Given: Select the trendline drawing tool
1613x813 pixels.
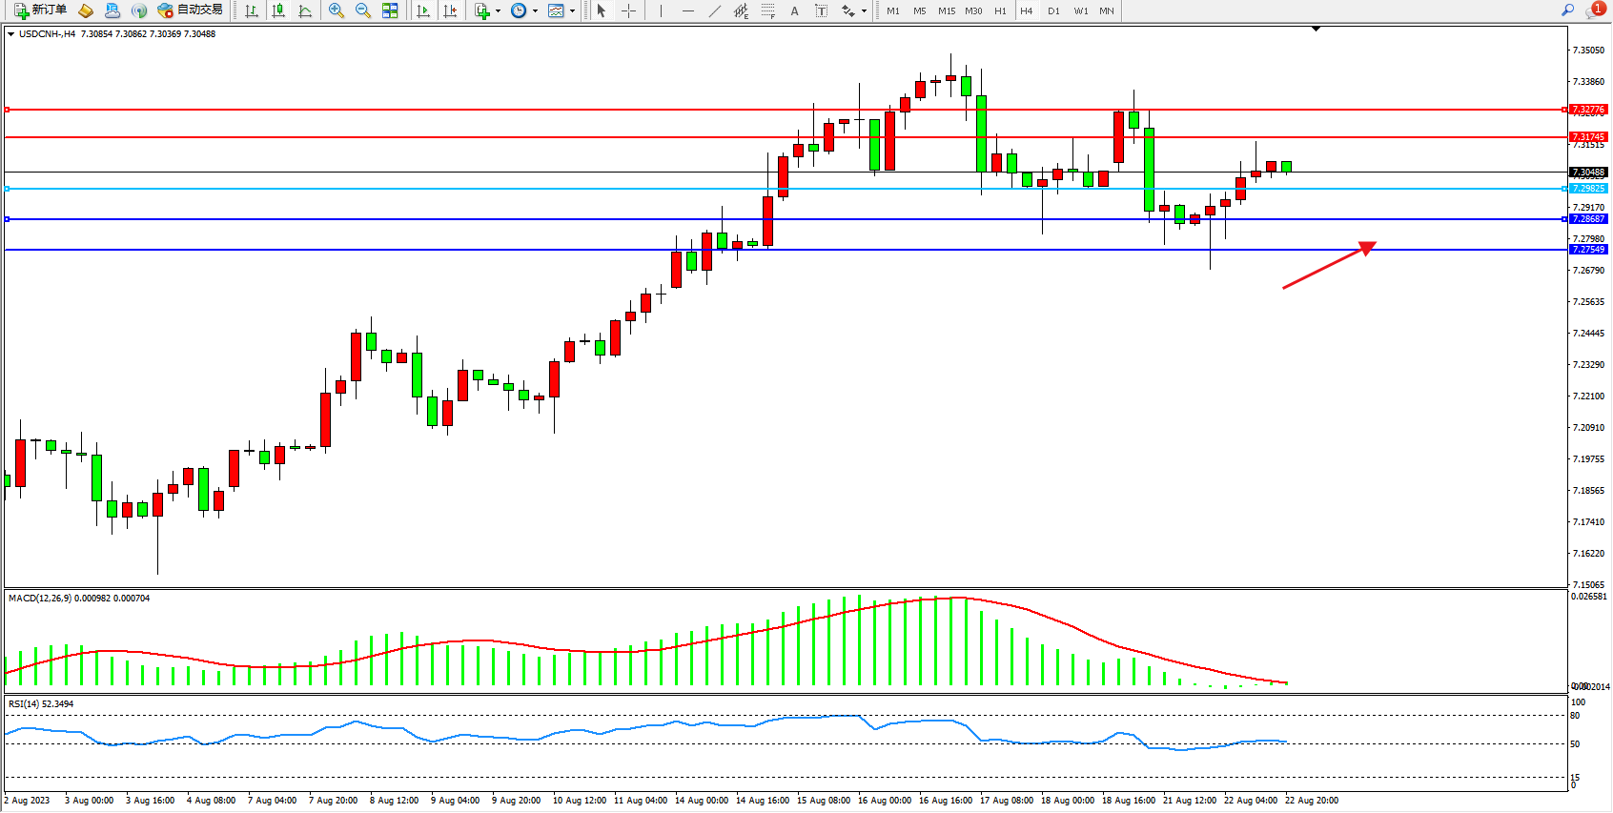Looking at the screenshot, I should click(715, 10).
